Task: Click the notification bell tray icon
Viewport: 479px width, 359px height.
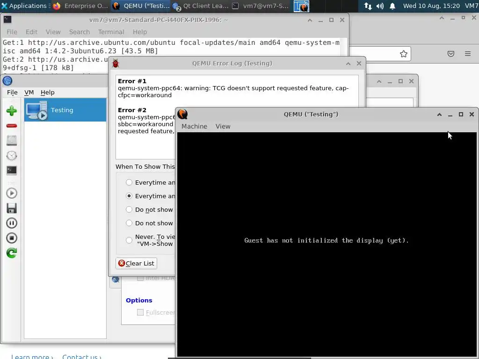Action: [x=392, y=6]
